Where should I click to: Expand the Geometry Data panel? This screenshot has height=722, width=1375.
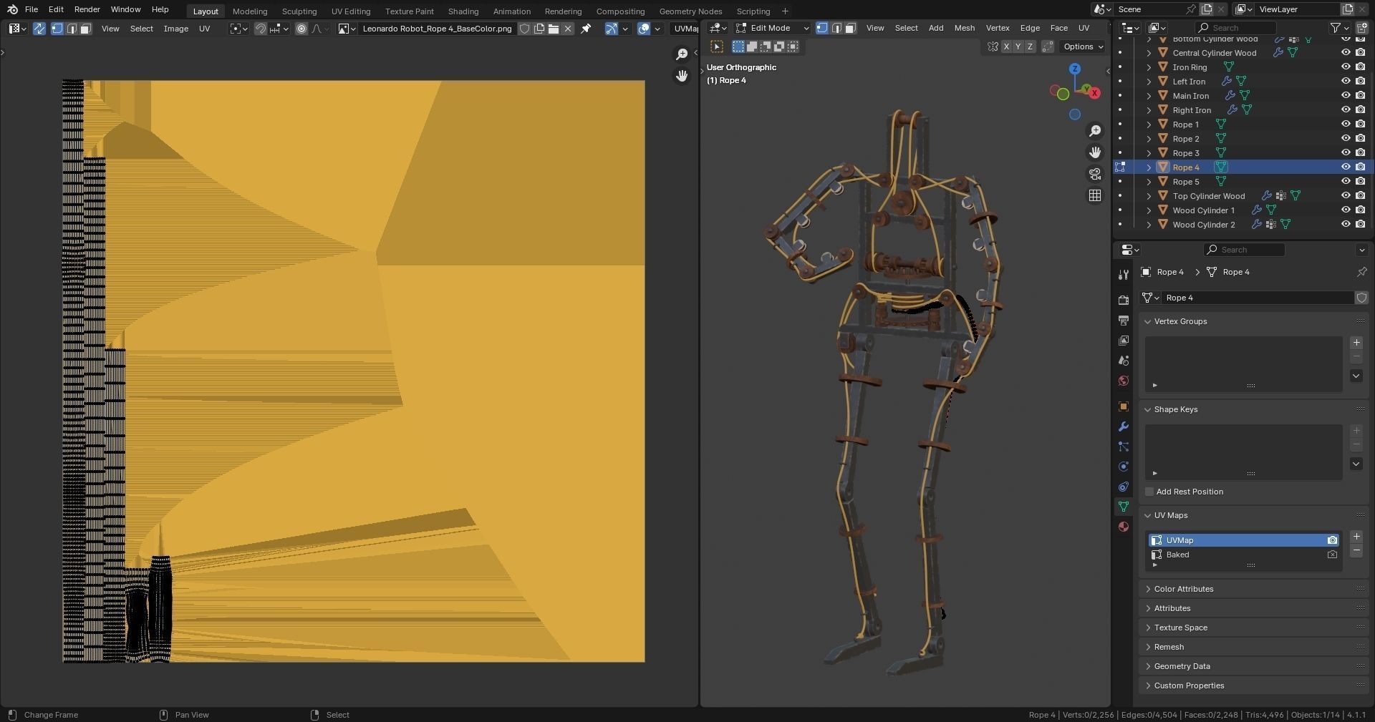1148,666
